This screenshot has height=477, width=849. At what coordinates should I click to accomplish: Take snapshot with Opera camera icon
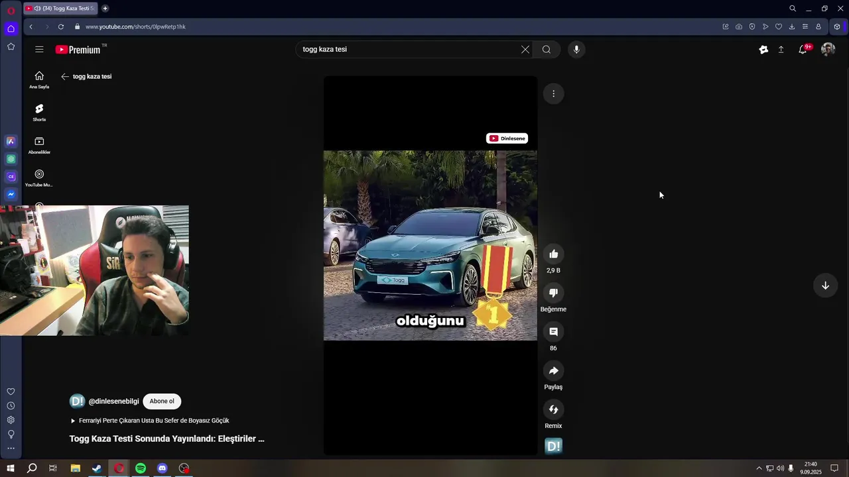(x=739, y=26)
